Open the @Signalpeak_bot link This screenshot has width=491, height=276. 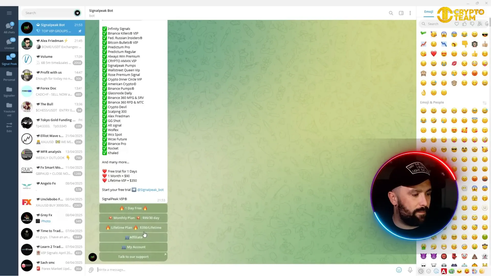150,190
